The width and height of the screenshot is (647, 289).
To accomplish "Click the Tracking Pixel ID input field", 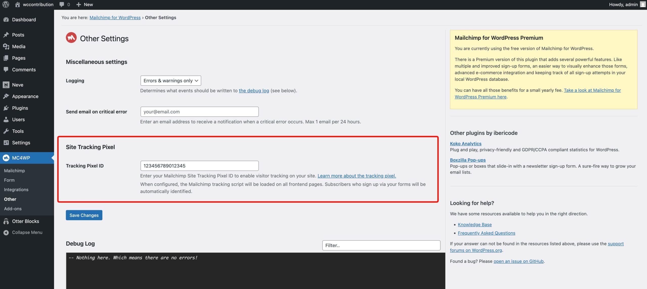I will (200, 166).
